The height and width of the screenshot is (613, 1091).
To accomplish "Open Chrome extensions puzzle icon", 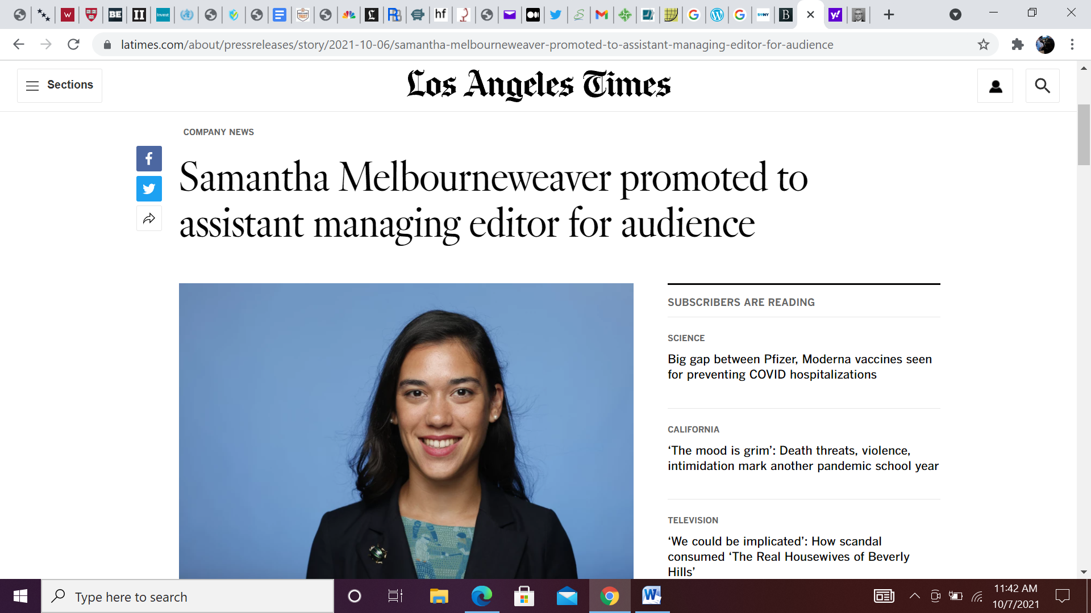I will click(x=1017, y=44).
